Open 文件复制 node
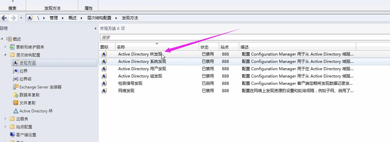This screenshot has width=390, height=142. [27, 103]
